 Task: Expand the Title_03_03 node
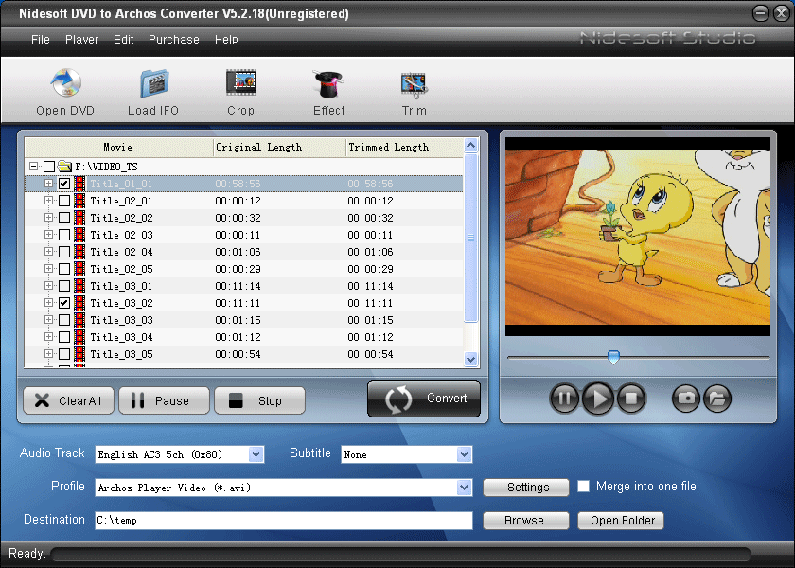coord(48,320)
